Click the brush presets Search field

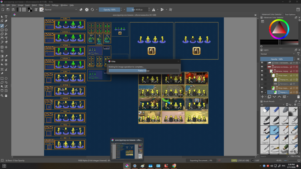click(x=274, y=156)
